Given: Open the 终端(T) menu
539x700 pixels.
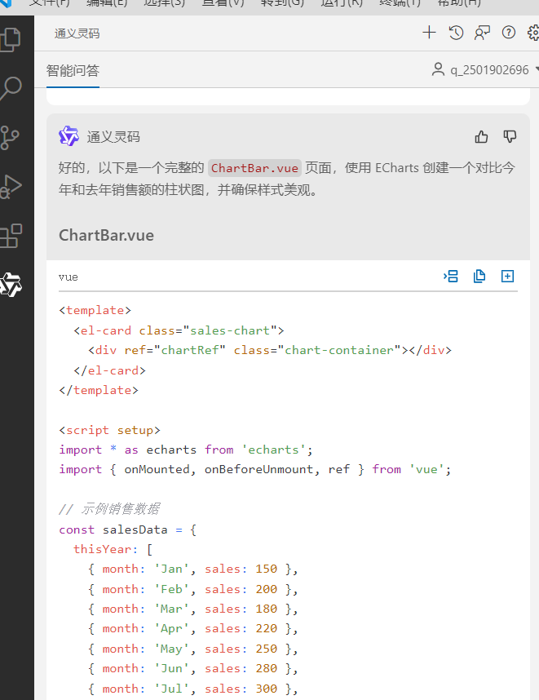Looking at the screenshot, I should (400, 2).
